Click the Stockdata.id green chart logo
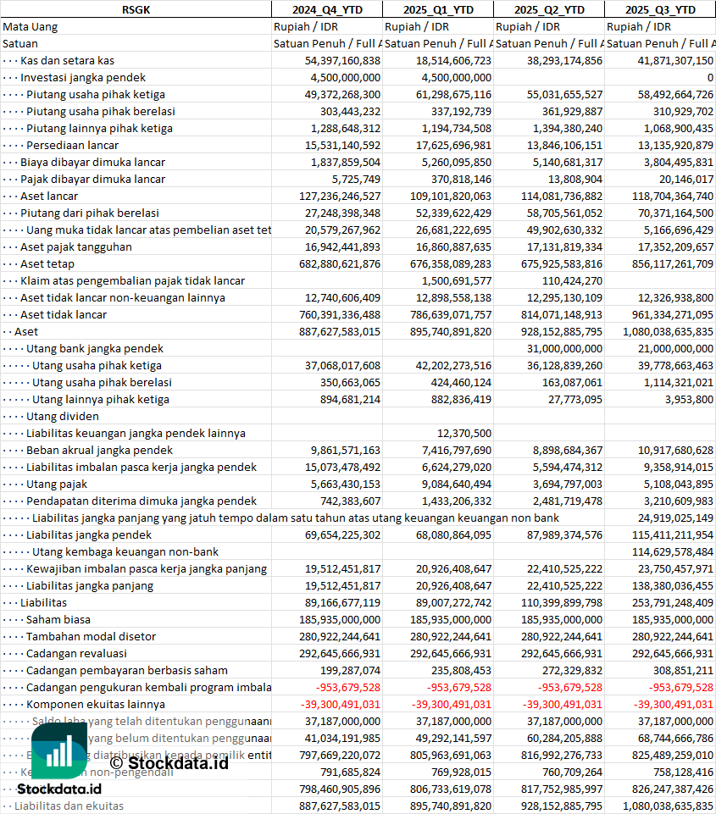 [x=59, y=750]
